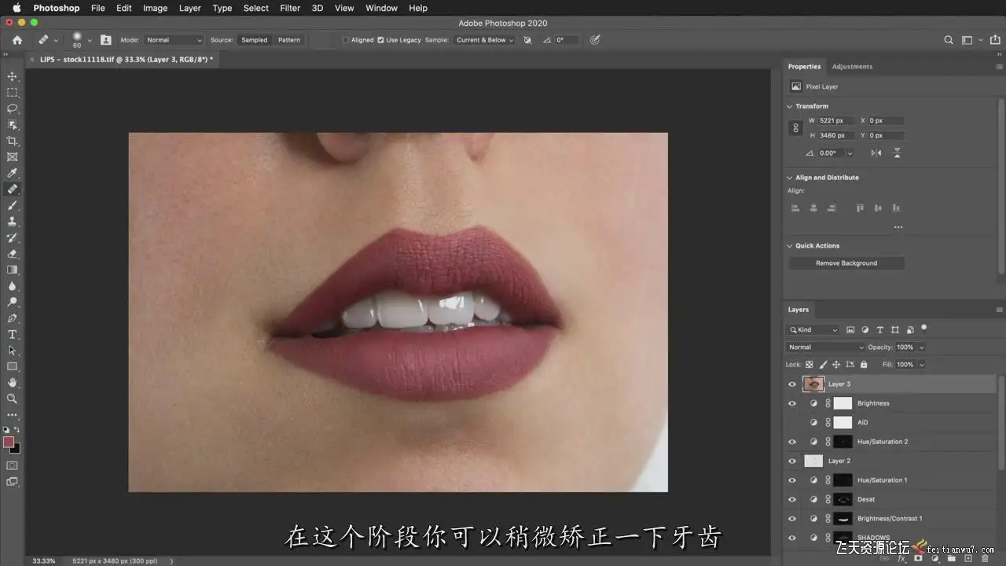Open the Filter menu
The image size is (1006, 566).
point(290,8)
